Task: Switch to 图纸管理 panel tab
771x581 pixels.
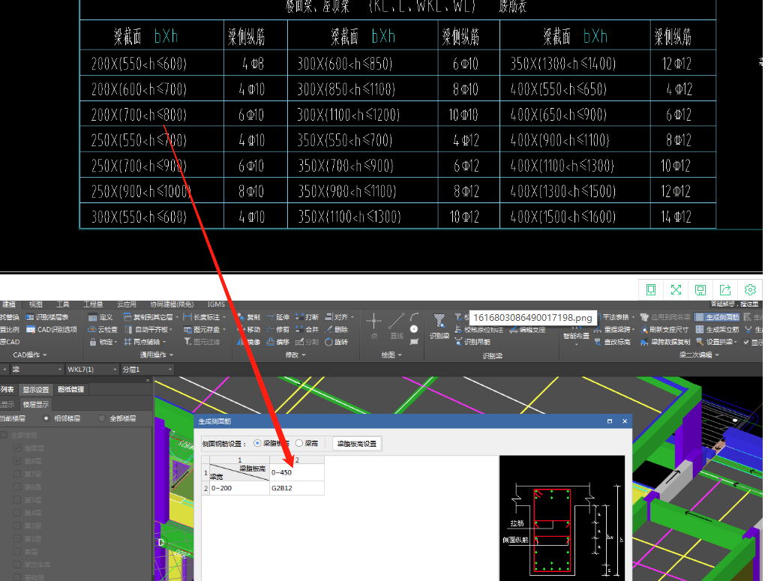Action: [70, 389]
